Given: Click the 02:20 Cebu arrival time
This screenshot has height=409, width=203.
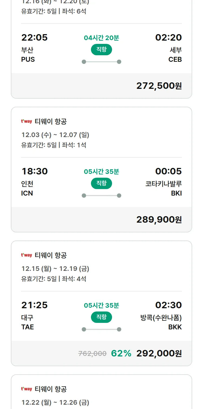Looking at the screenshot, I should click(168, 37).
